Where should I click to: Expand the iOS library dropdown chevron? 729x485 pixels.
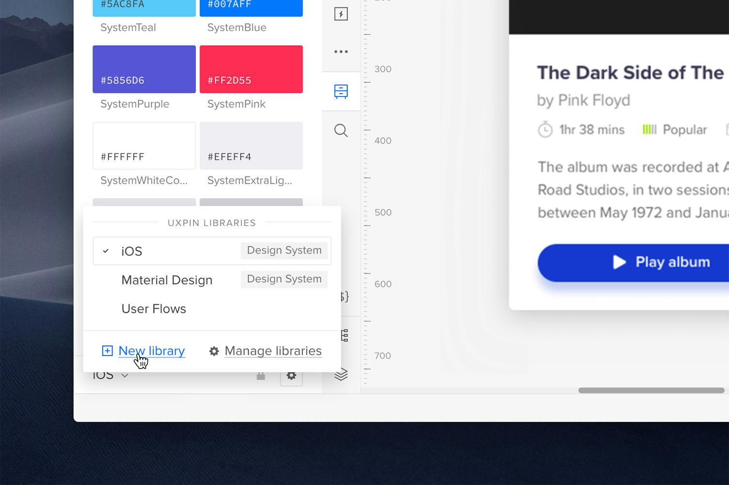click(125, 375)
